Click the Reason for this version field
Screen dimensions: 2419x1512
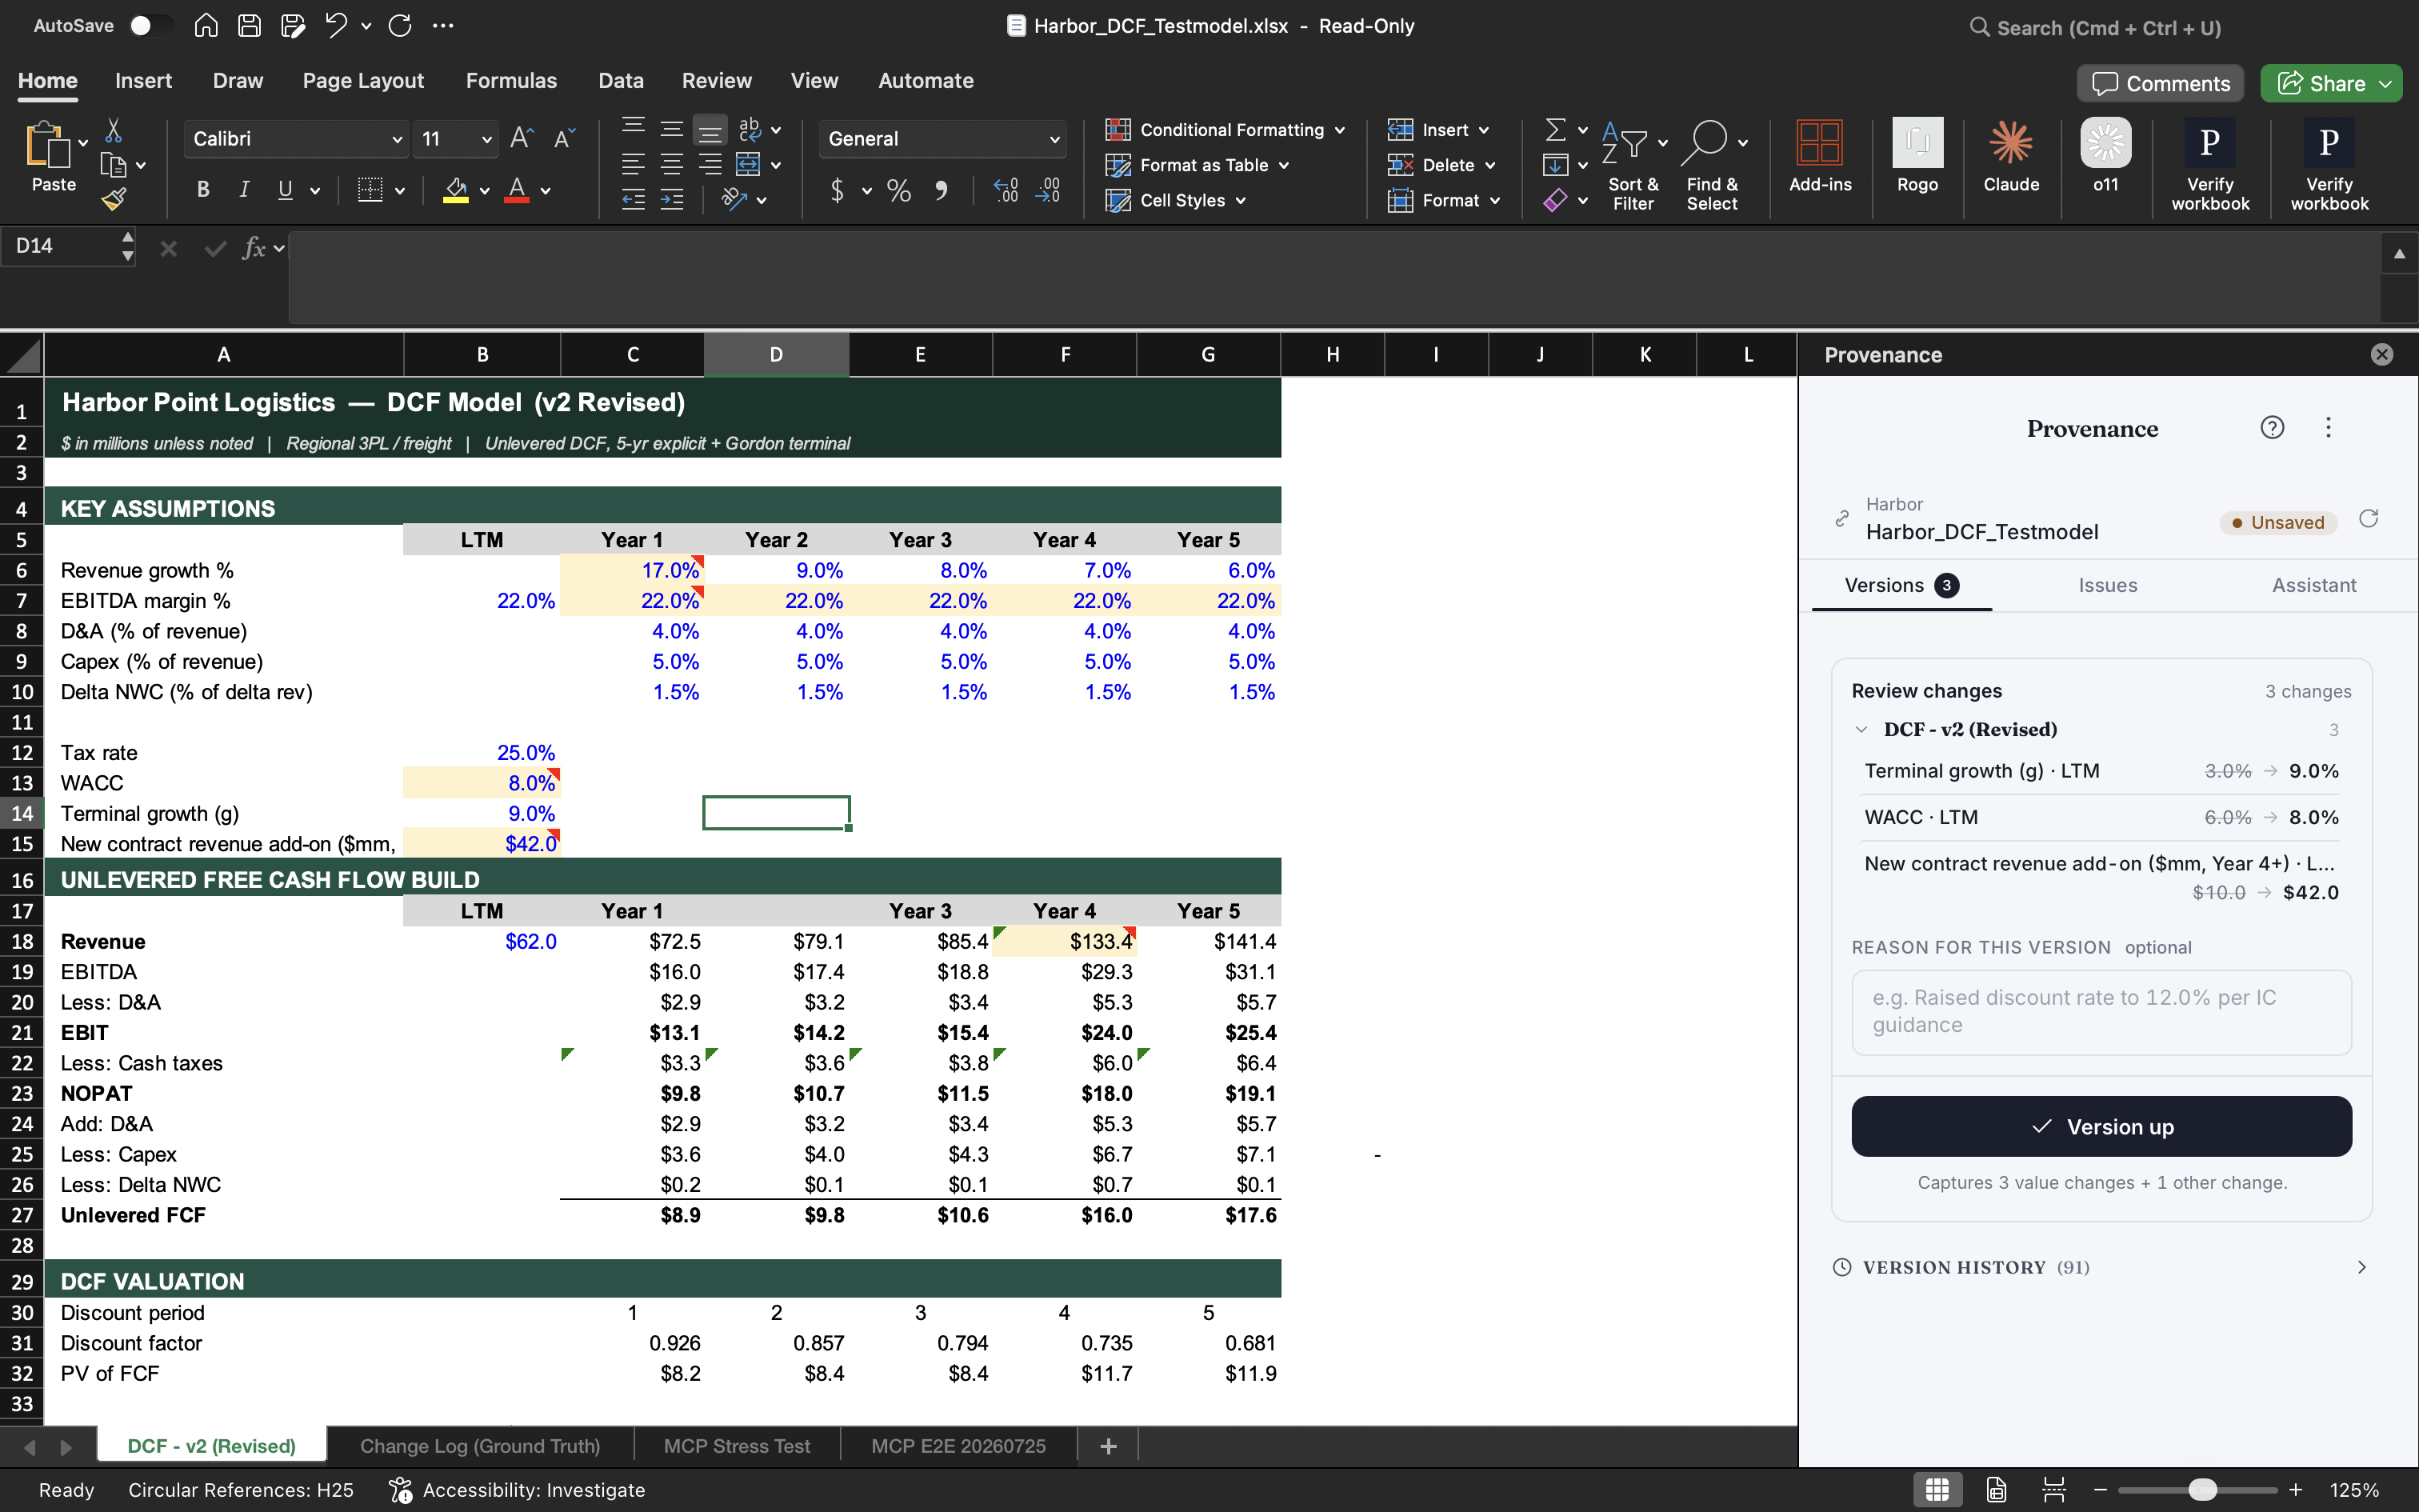2101,1012
